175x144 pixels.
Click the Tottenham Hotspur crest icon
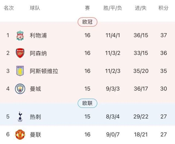(x=20, y=116)
